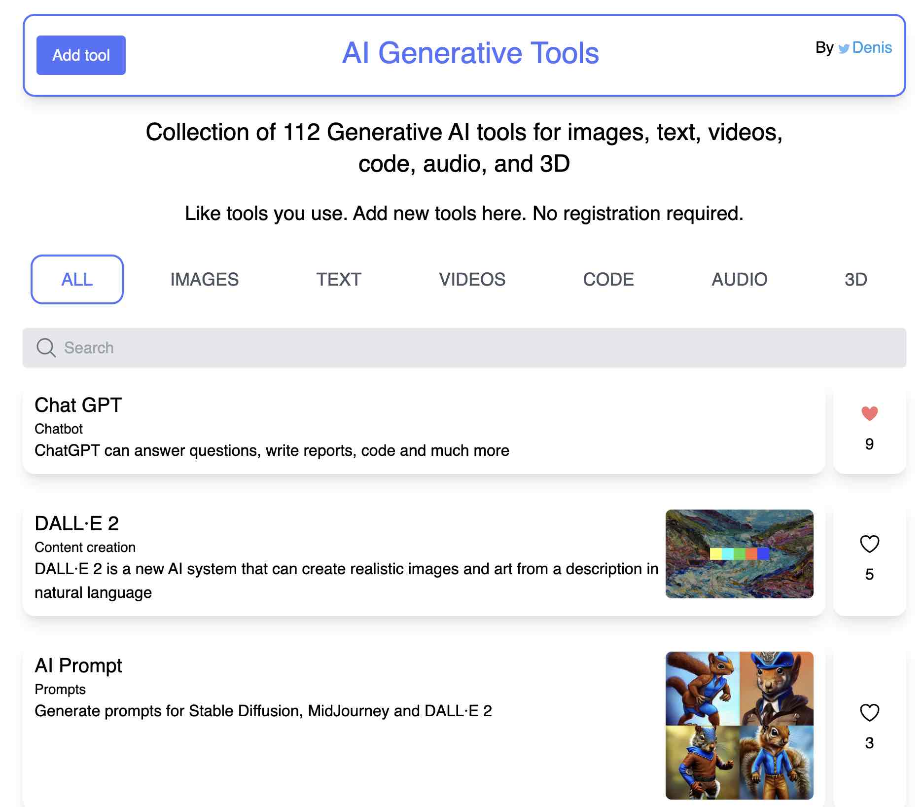Image resolution: width=924 pixels, height=807 pixels.
Task: Click the AI Generative Tools heading
Action: coord(470,53)
